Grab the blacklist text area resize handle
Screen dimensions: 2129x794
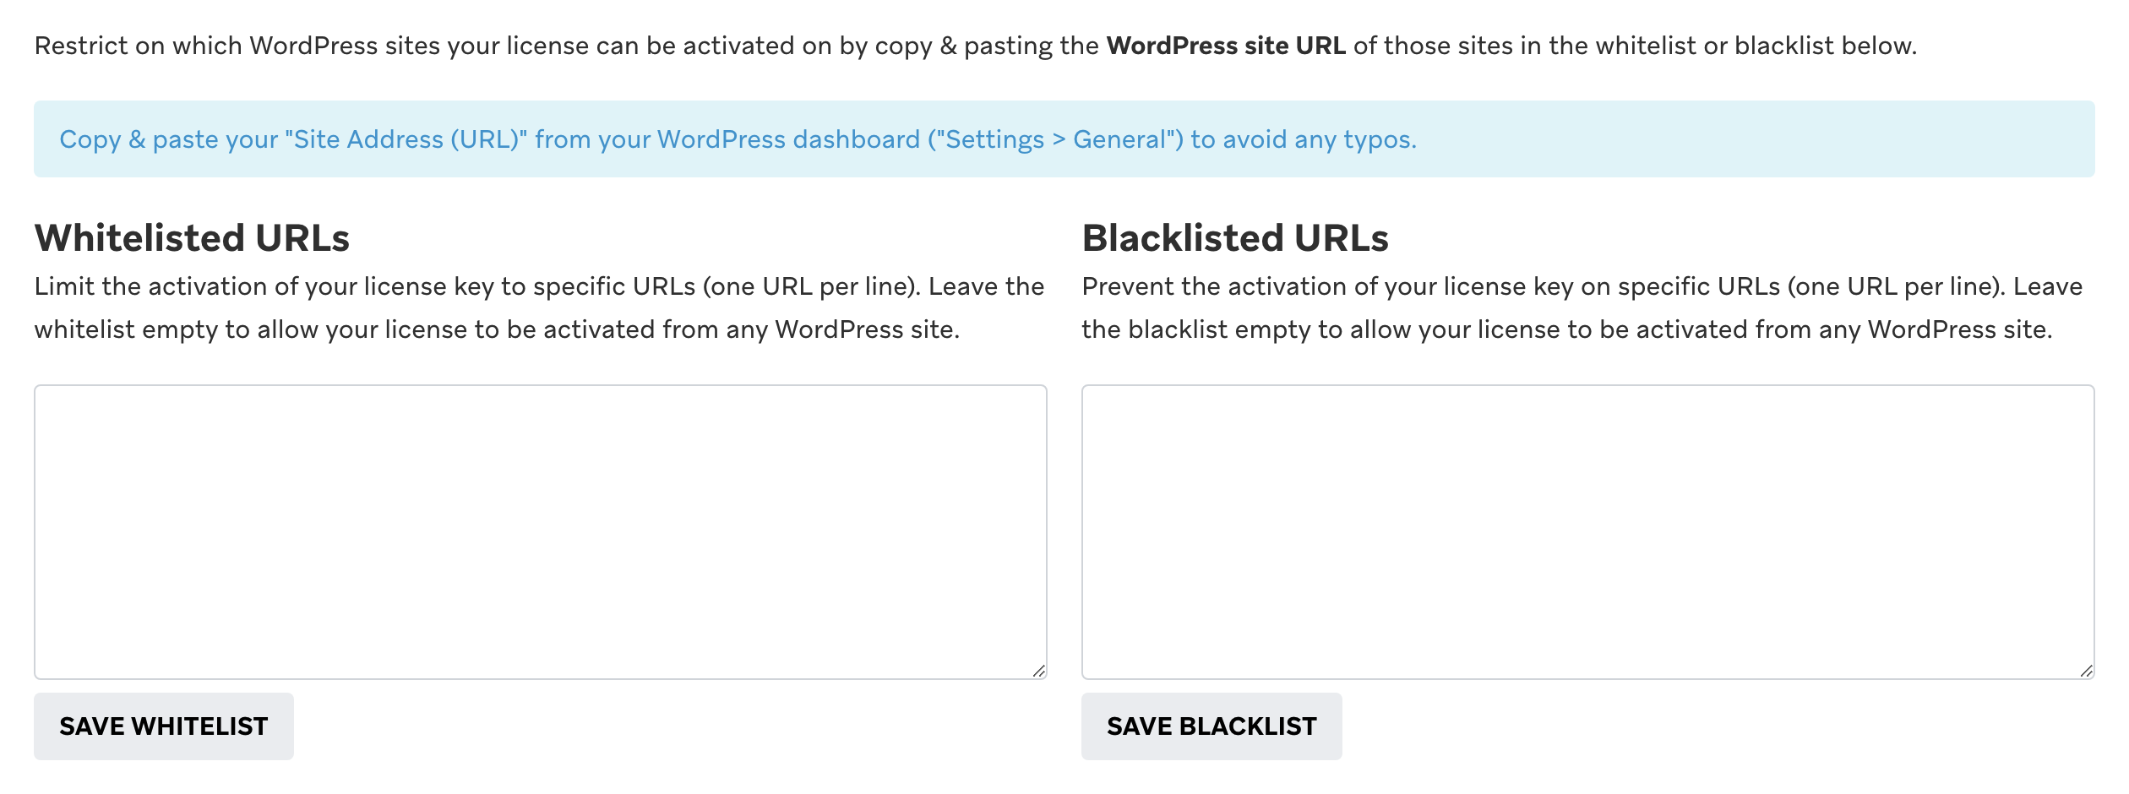coord(2086,671)
